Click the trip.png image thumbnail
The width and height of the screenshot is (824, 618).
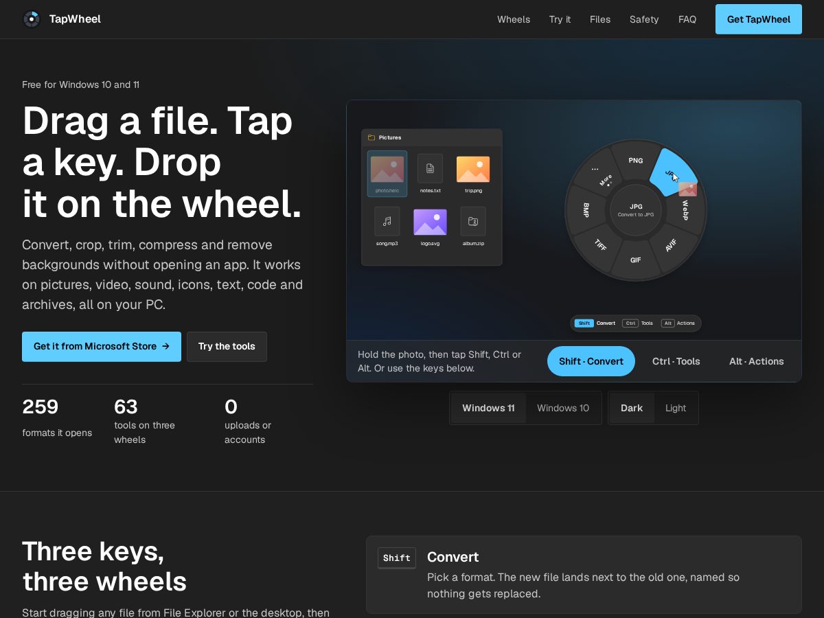[x=473, y=169]
